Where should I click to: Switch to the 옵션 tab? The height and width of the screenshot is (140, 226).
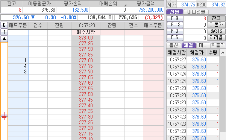click(x=174, y=46)
